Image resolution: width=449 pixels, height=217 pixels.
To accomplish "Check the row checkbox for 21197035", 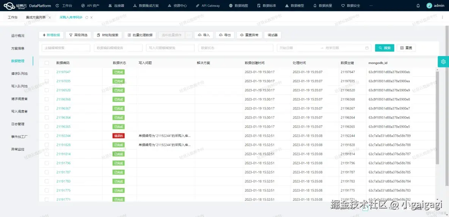I will (x=47, y=81).
